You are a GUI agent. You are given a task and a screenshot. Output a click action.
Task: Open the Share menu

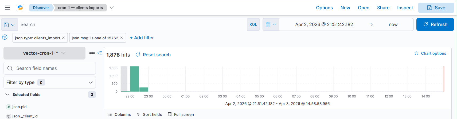[x=383, y=8]
